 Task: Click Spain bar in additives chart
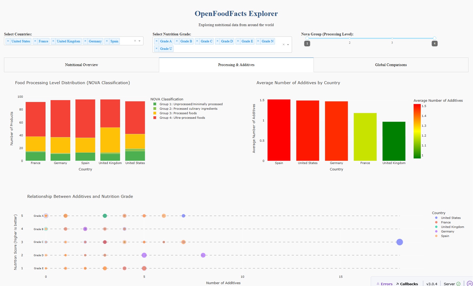click(279, 130)
